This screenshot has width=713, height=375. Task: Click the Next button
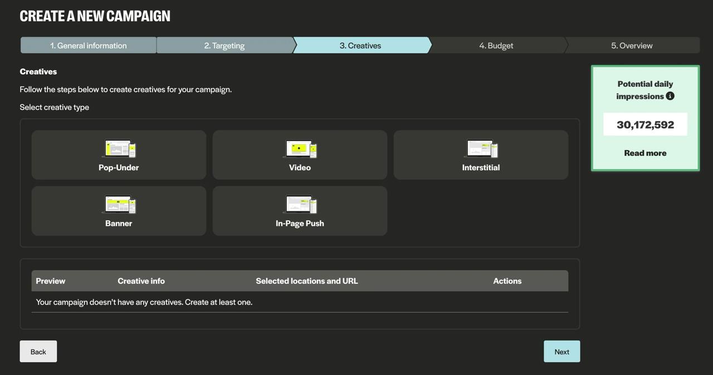(561, 351)
